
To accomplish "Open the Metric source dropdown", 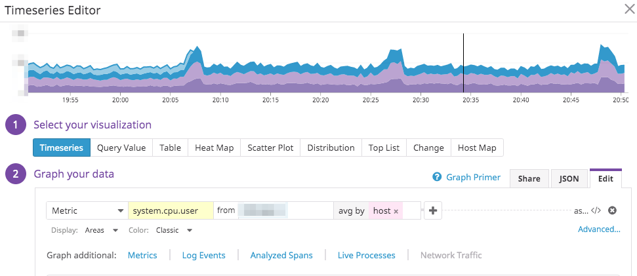I will (87, 210).
